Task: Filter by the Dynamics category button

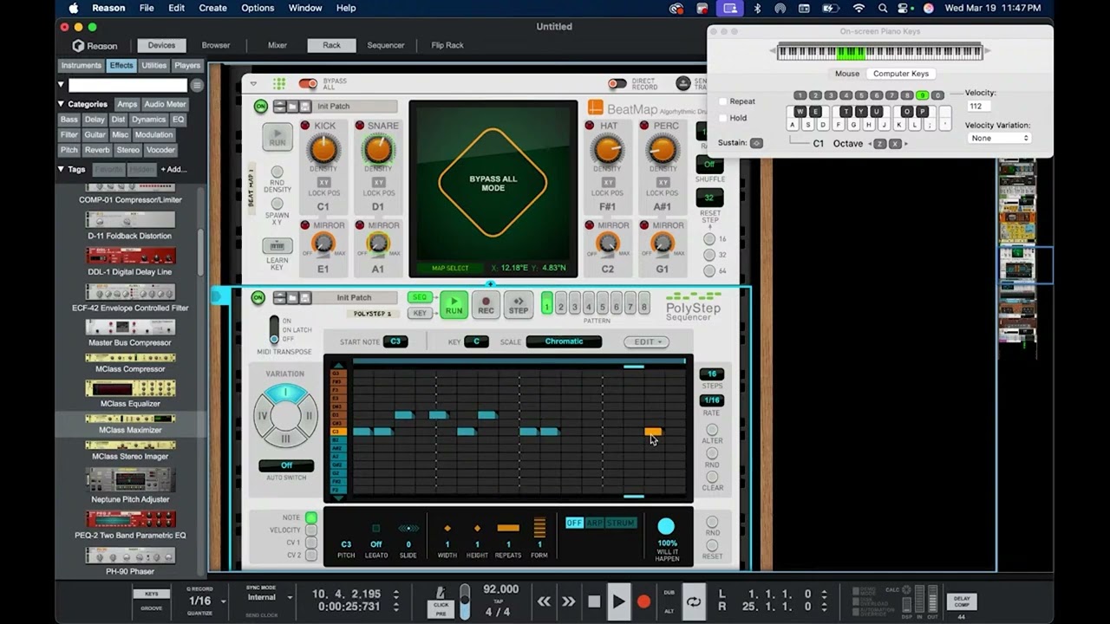Action: click(x=148, y=120)
